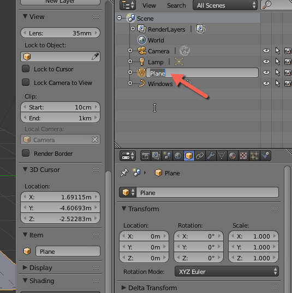
Task: Click the eyedropper in Lock to Object field
Action: point(95,57)
